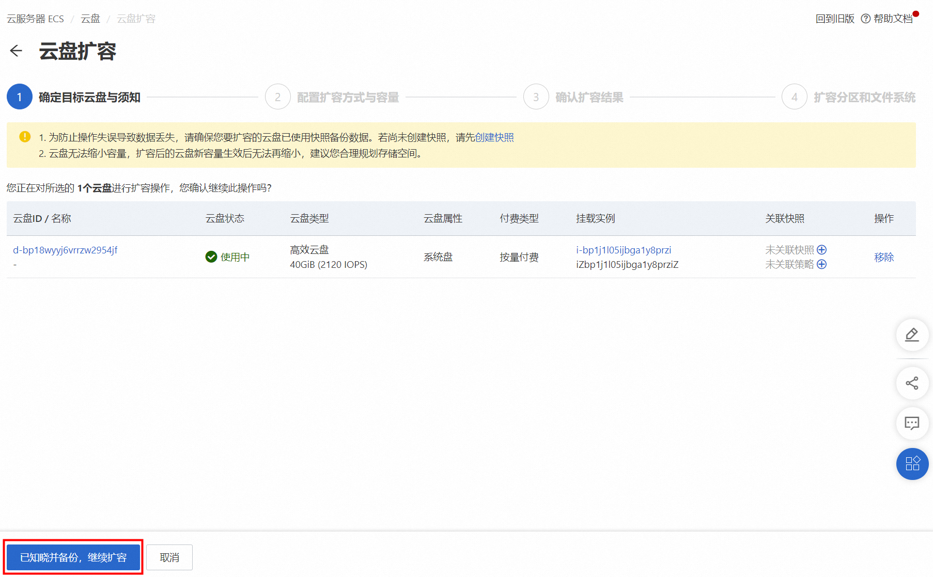Switch back via 回到旧版
The height and width of the screenshot is (577, 933).
tap(834, 19)
